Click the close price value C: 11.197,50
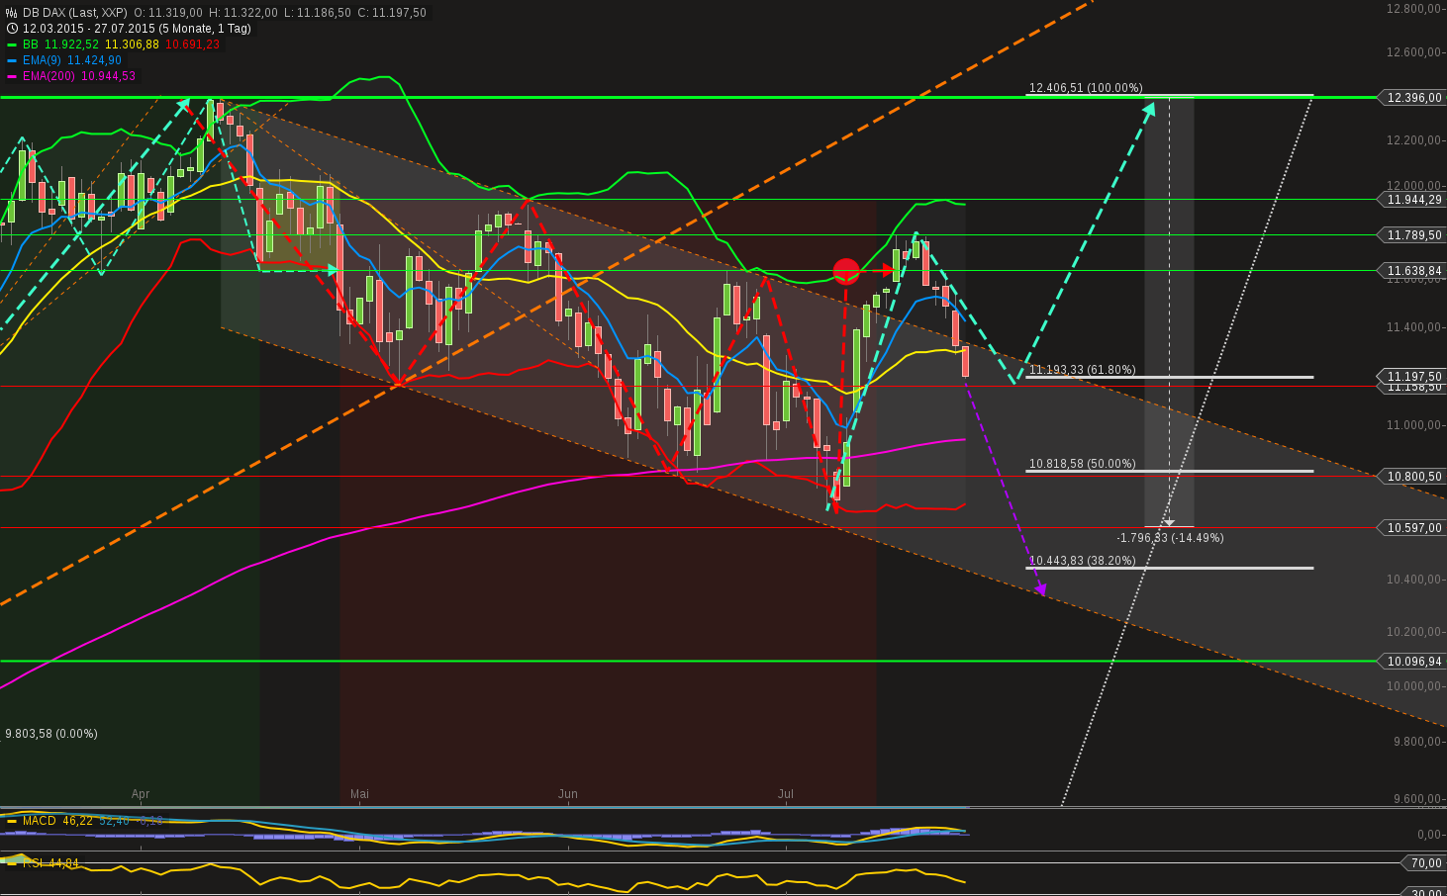 pyautogui.click(x=392, y=13)
